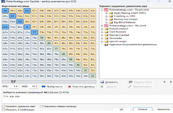
Task: Click 'Очистить матрицу' button
Action: click(x=82, y=87)
